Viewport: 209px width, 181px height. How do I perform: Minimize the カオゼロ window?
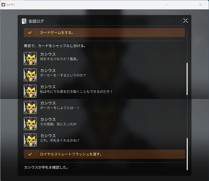167,5
